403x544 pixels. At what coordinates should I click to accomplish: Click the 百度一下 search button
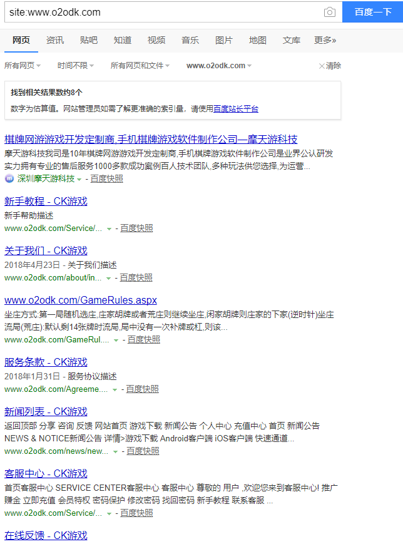click(373, 12)
